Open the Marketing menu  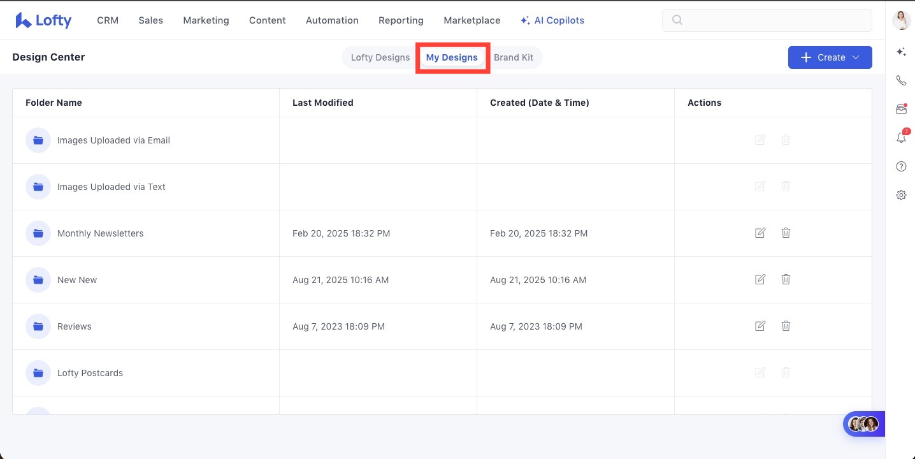point(206,20)
